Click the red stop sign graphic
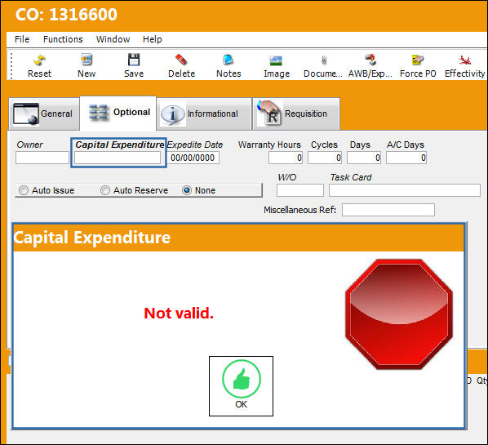The width and height of the screenshot is (488, 445). (x=399, y=314)
